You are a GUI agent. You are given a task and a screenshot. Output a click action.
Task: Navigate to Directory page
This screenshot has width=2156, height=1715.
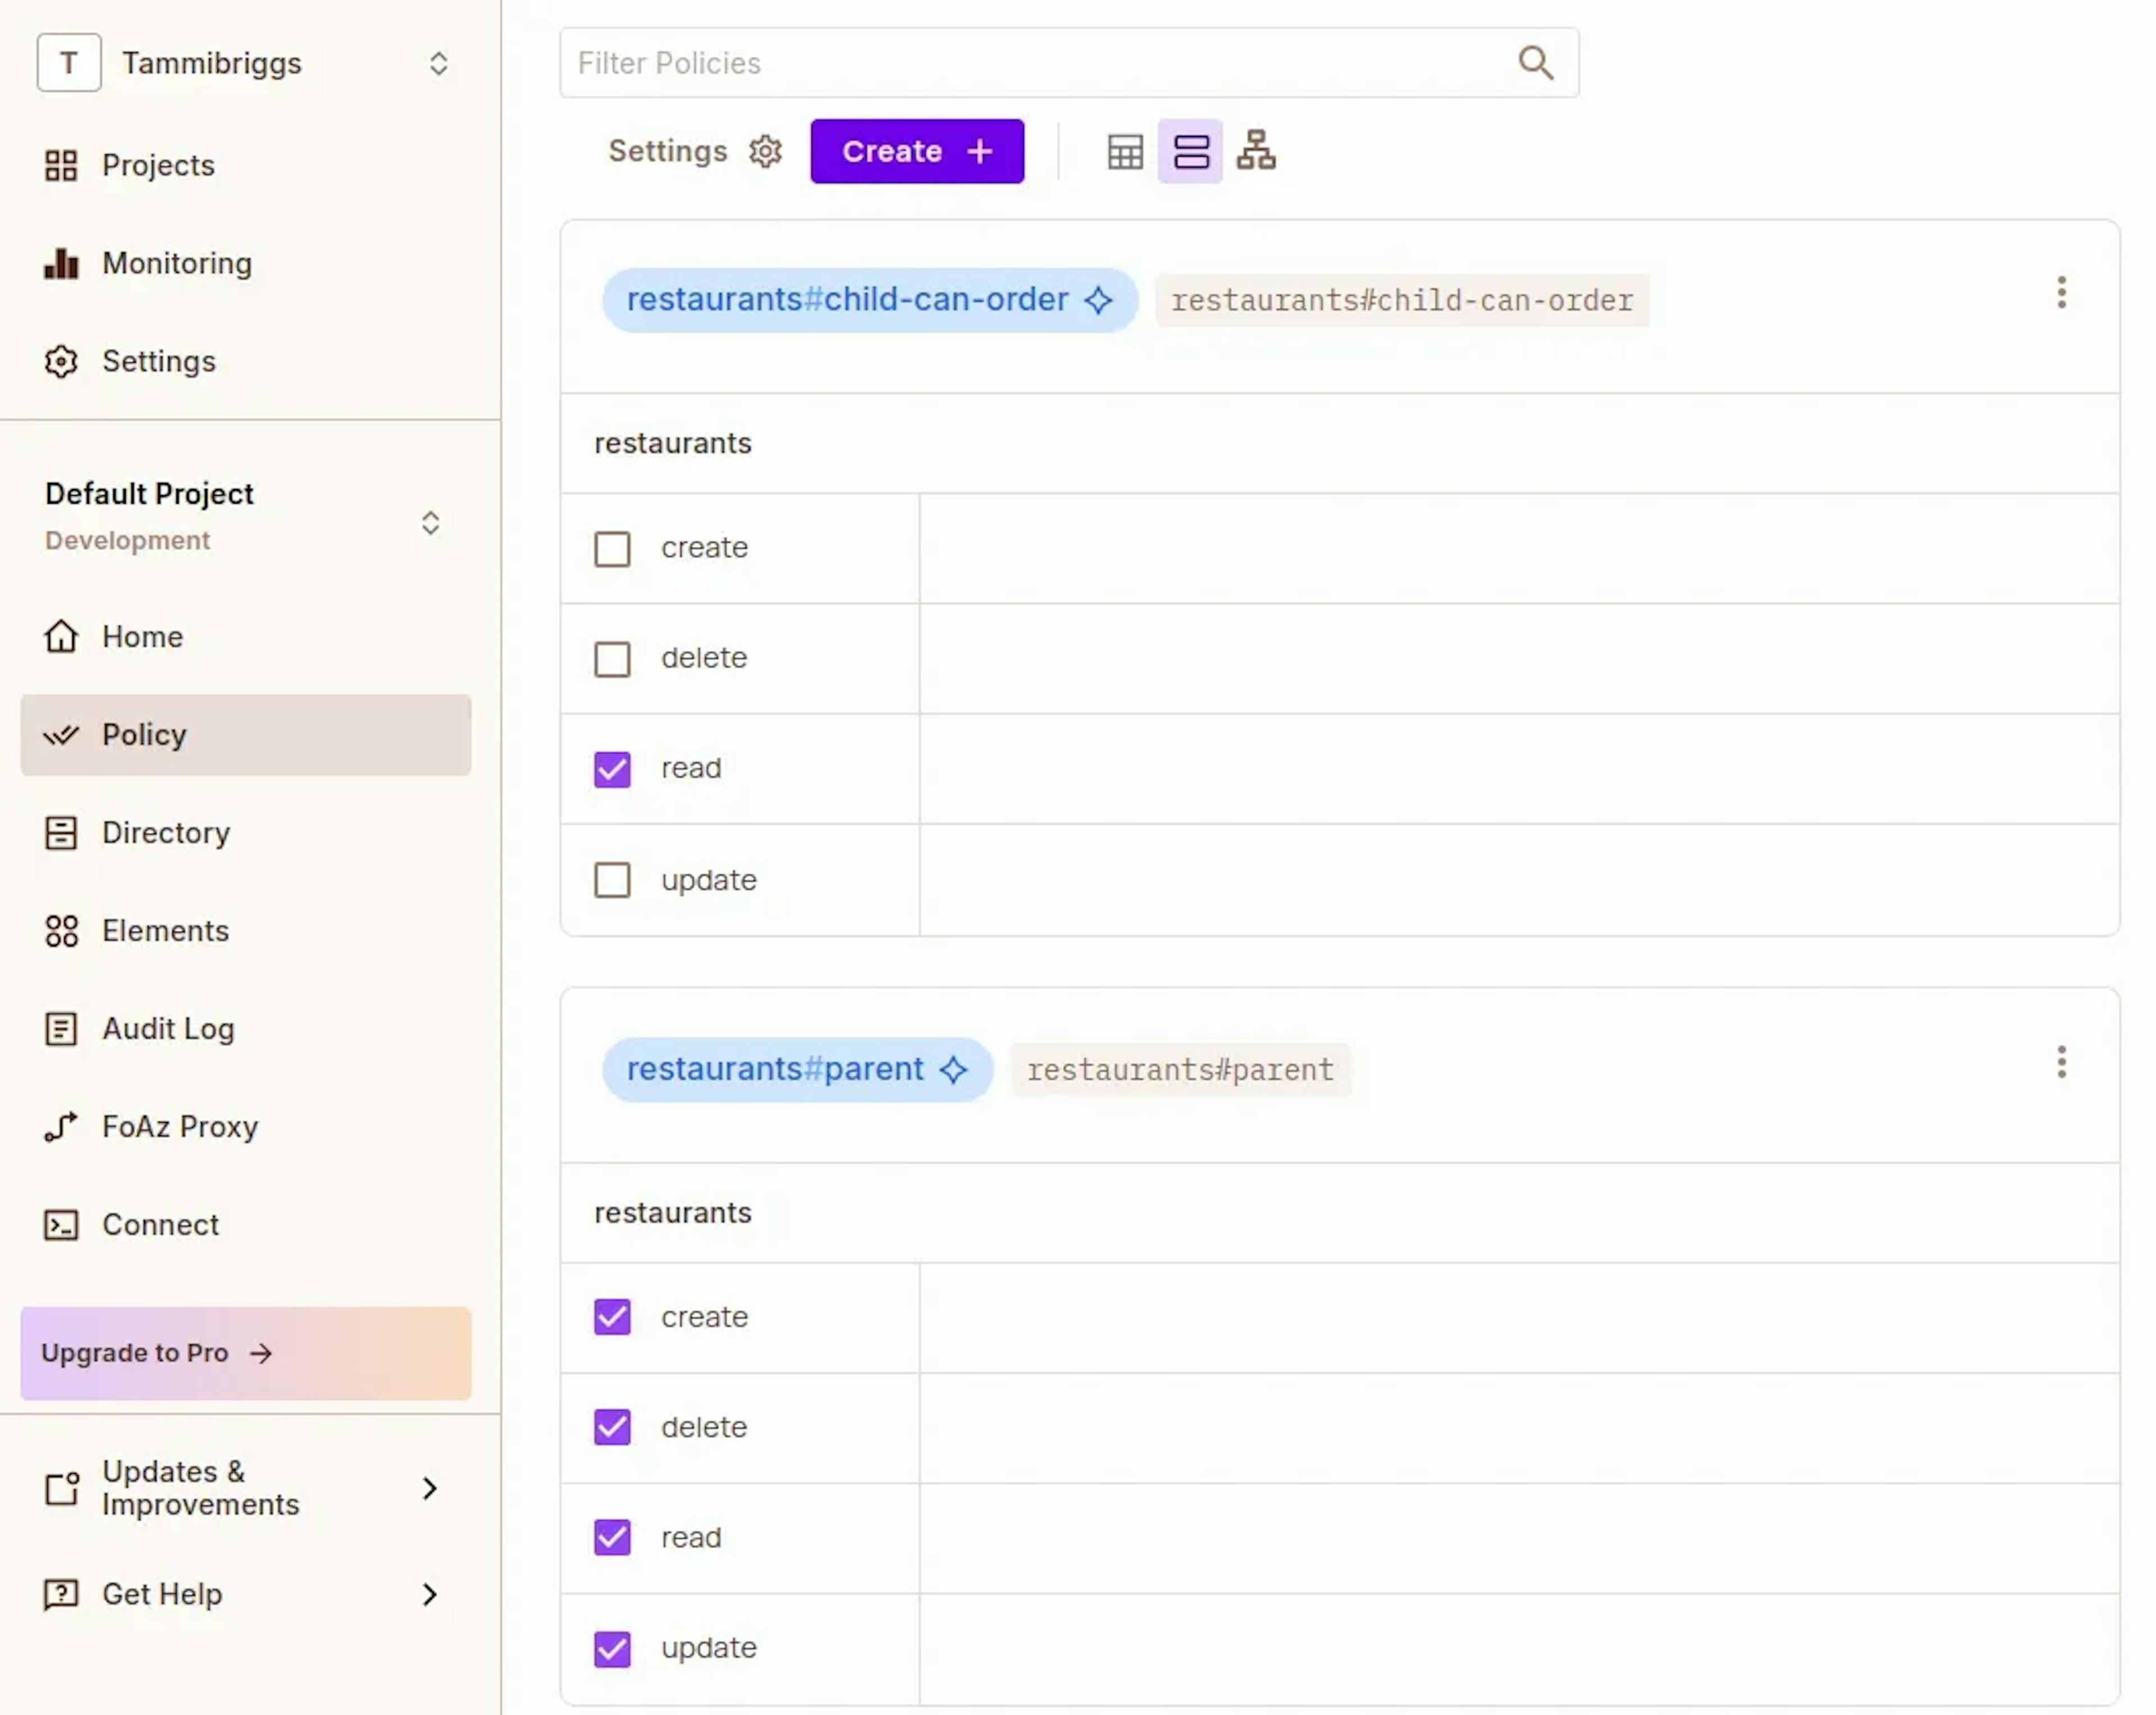point(245,833)
